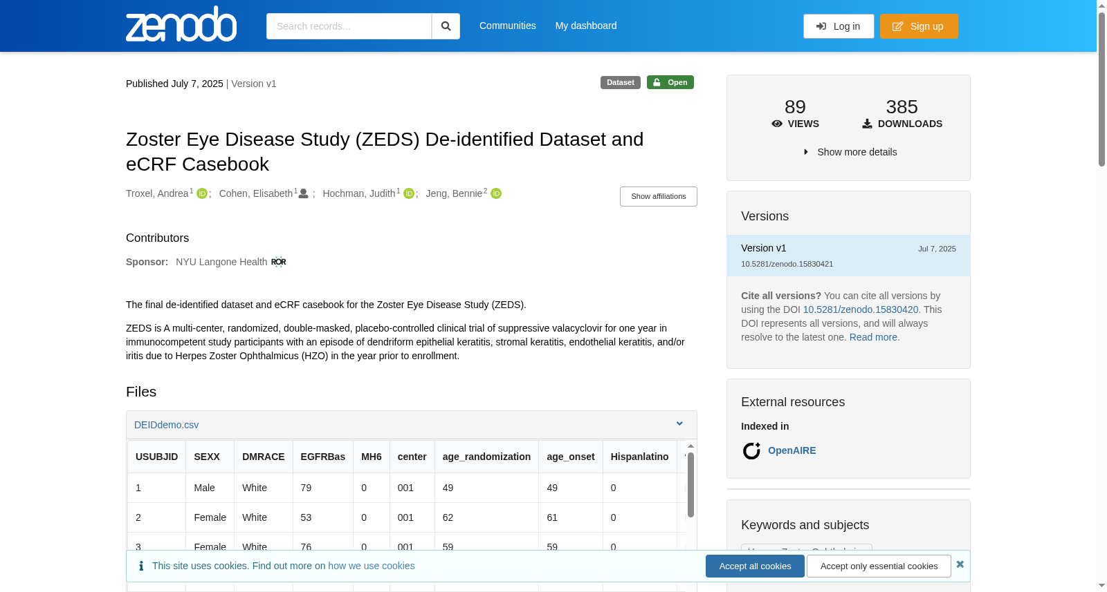Open Jeng, Bennie's ORCID icon
The height and width of the screenshot is (592, 1107).
(496, 193)
